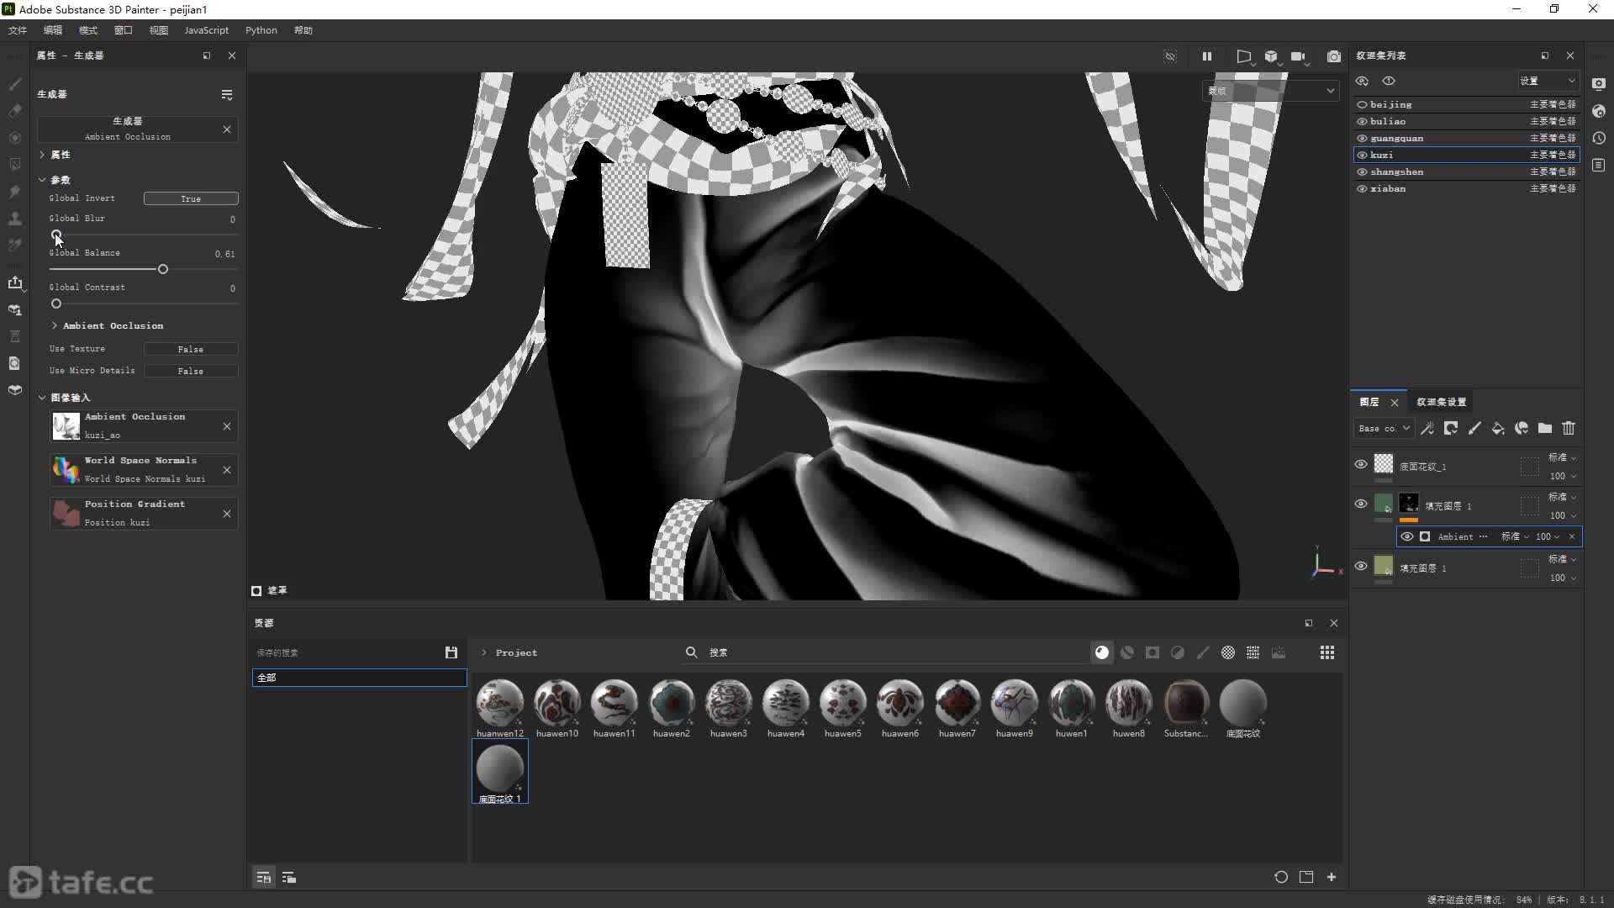Pause viewport rendering

(x=1207, y=56)
